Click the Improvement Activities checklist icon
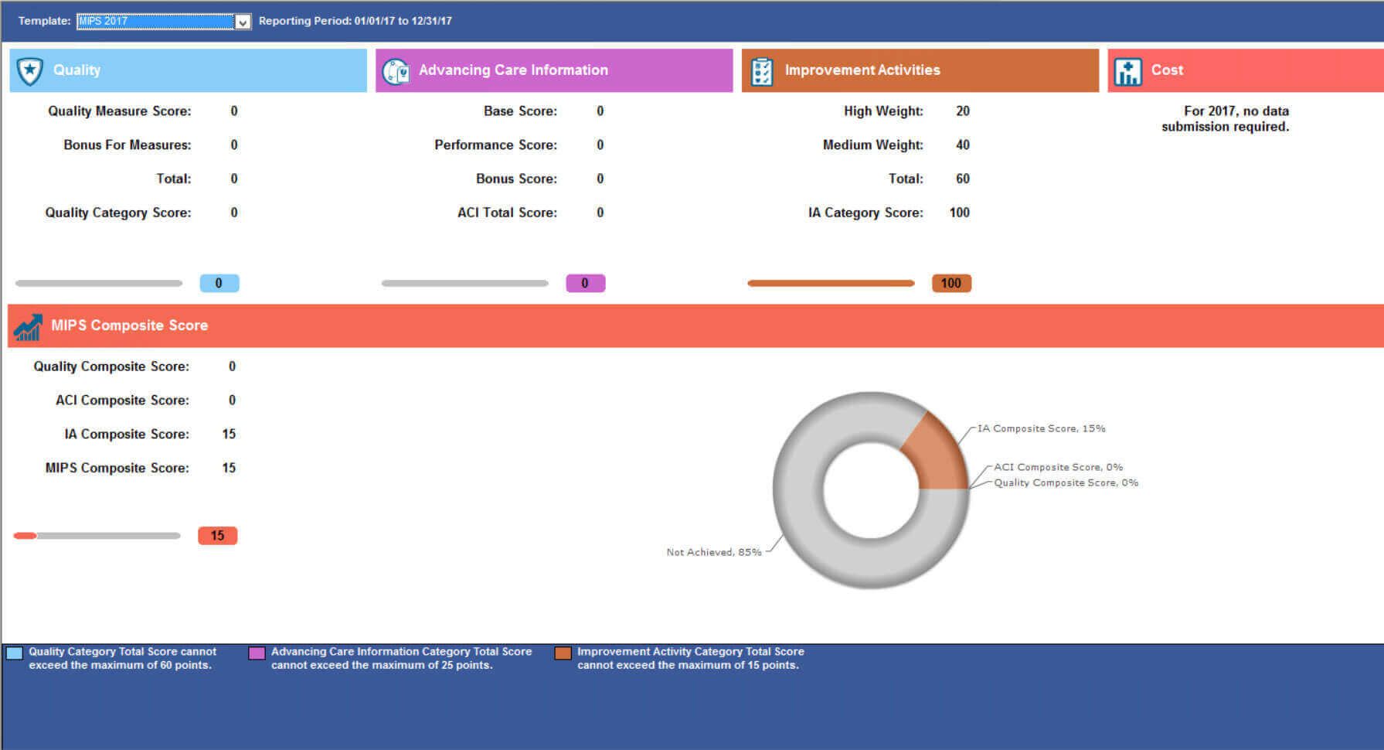The height and width of the screenshot is (750, 1384). (x=762, y=71)
